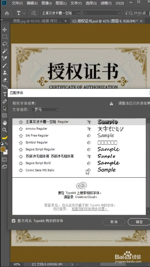Open the 选择(S) menu
The height and width of the screenshot is (267, 150).
pos(91,3)
